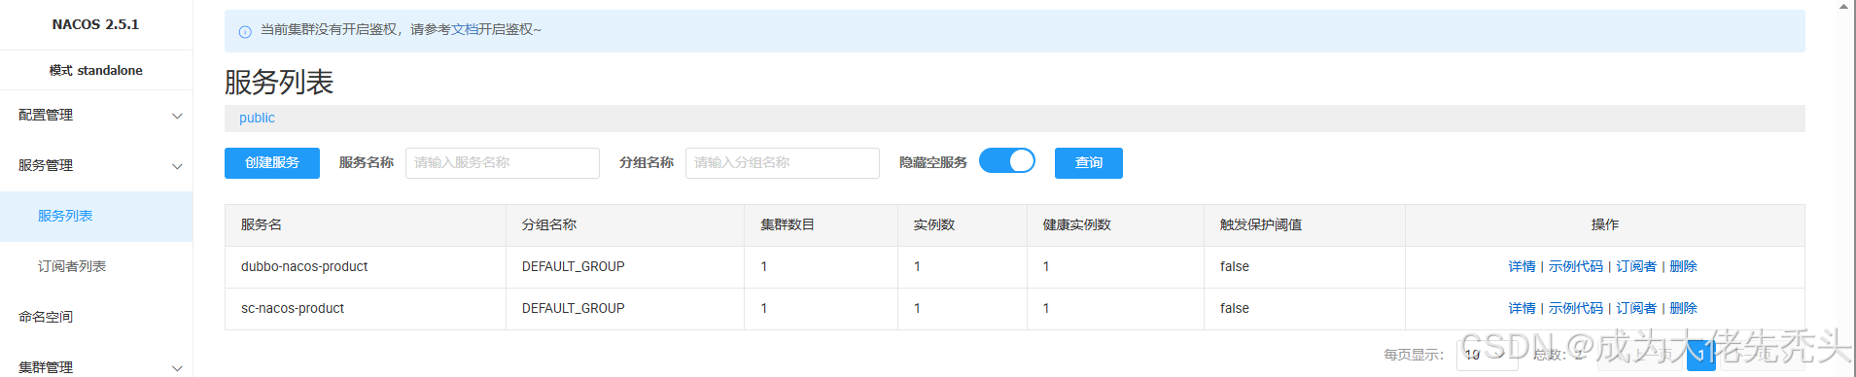The height and width of the screenshot is (377, 1856).
Task: Open 集群管理 sidebar menu
Action: pos(96,365)
